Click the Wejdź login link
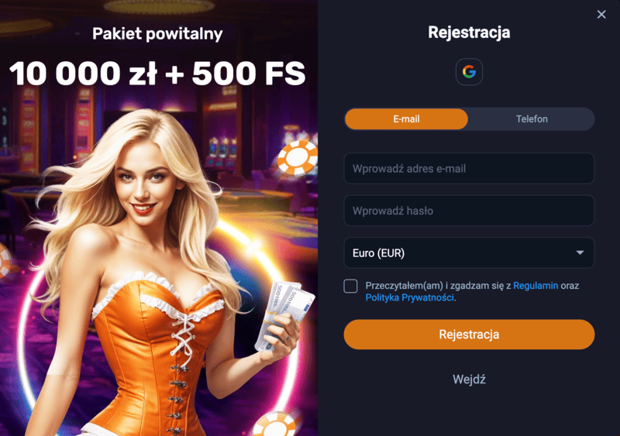The width and height of the screenshot is (620, 436). (469, 379)
